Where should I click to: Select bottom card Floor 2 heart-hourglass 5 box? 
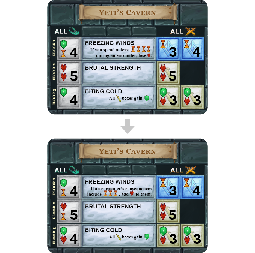coord(69,211)
